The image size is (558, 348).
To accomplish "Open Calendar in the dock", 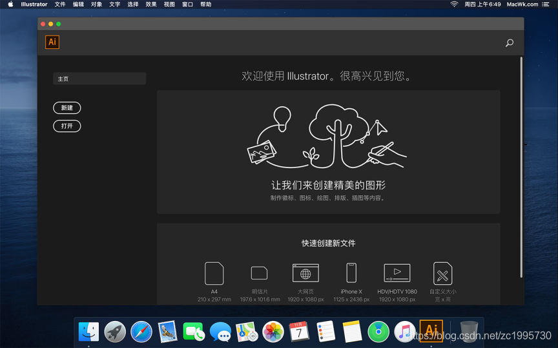I will pos(299,332).
